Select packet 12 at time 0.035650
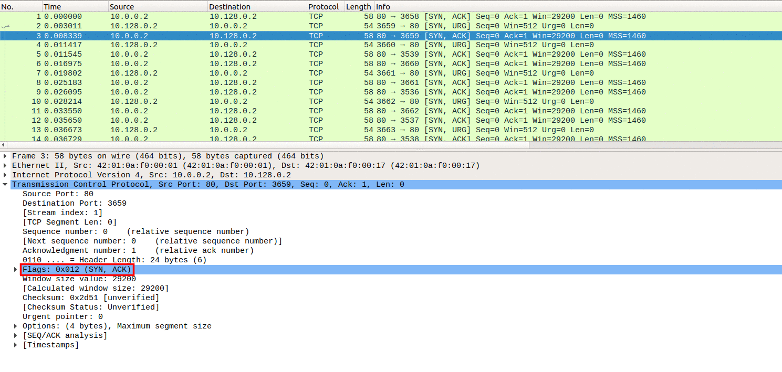Screen dimensions: 782x372 click(x=391, y=121)
